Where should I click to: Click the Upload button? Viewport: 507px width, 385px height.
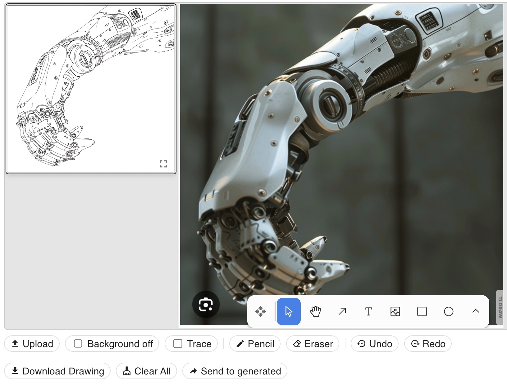point(32,344)
